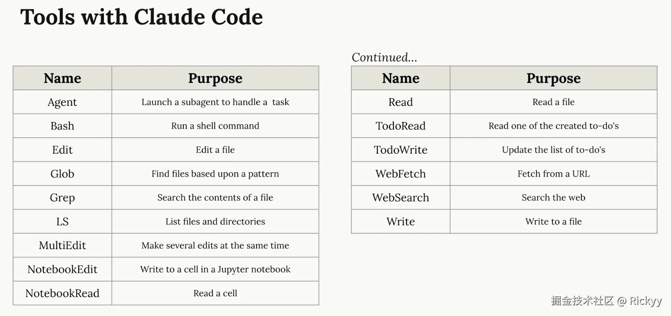Select the Bash row name
This screenshot has height=316, width=671.
(62, 126)
